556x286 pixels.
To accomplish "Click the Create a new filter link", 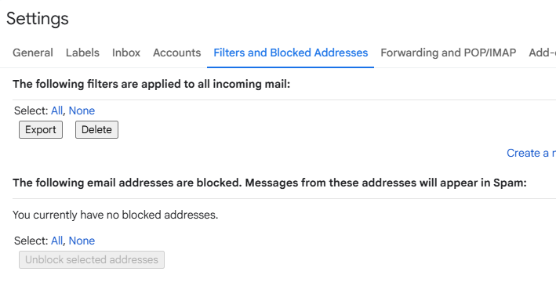I will [531, 153].
